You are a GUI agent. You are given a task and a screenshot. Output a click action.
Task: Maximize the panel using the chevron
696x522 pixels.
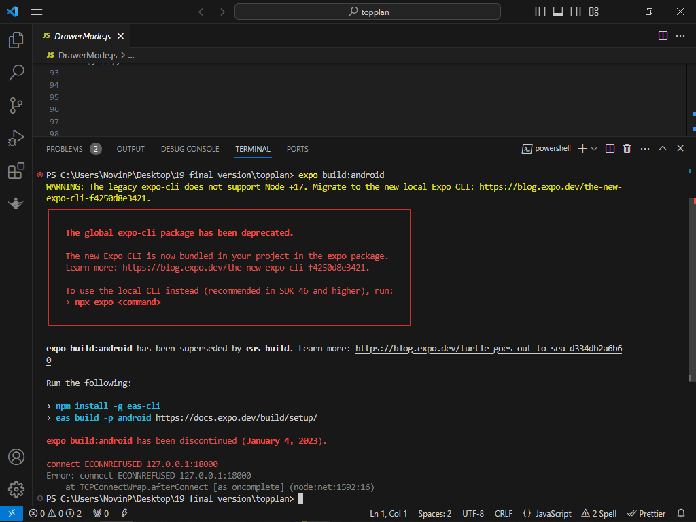click(x=663, y=149)
